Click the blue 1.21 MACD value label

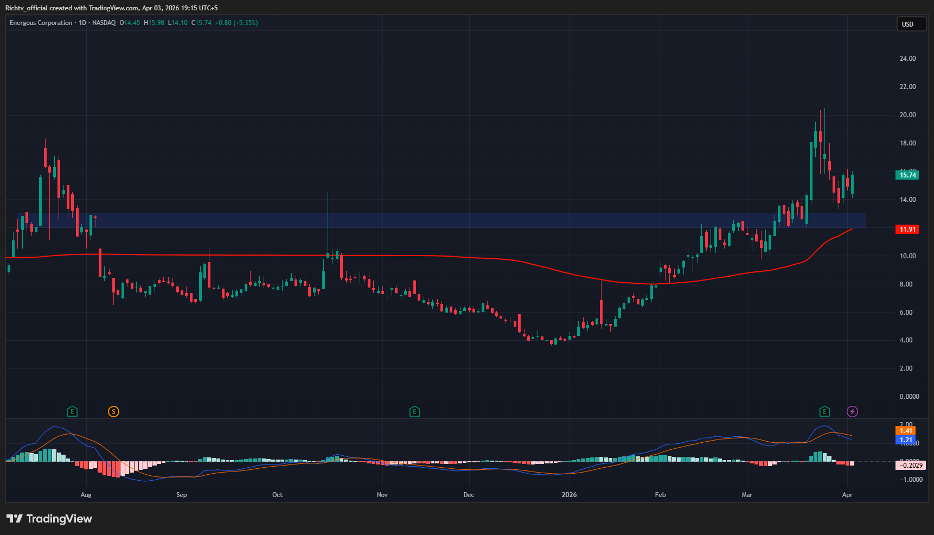tap(906, 440)
